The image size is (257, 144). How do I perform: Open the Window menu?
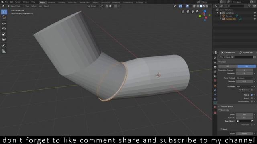26,2
